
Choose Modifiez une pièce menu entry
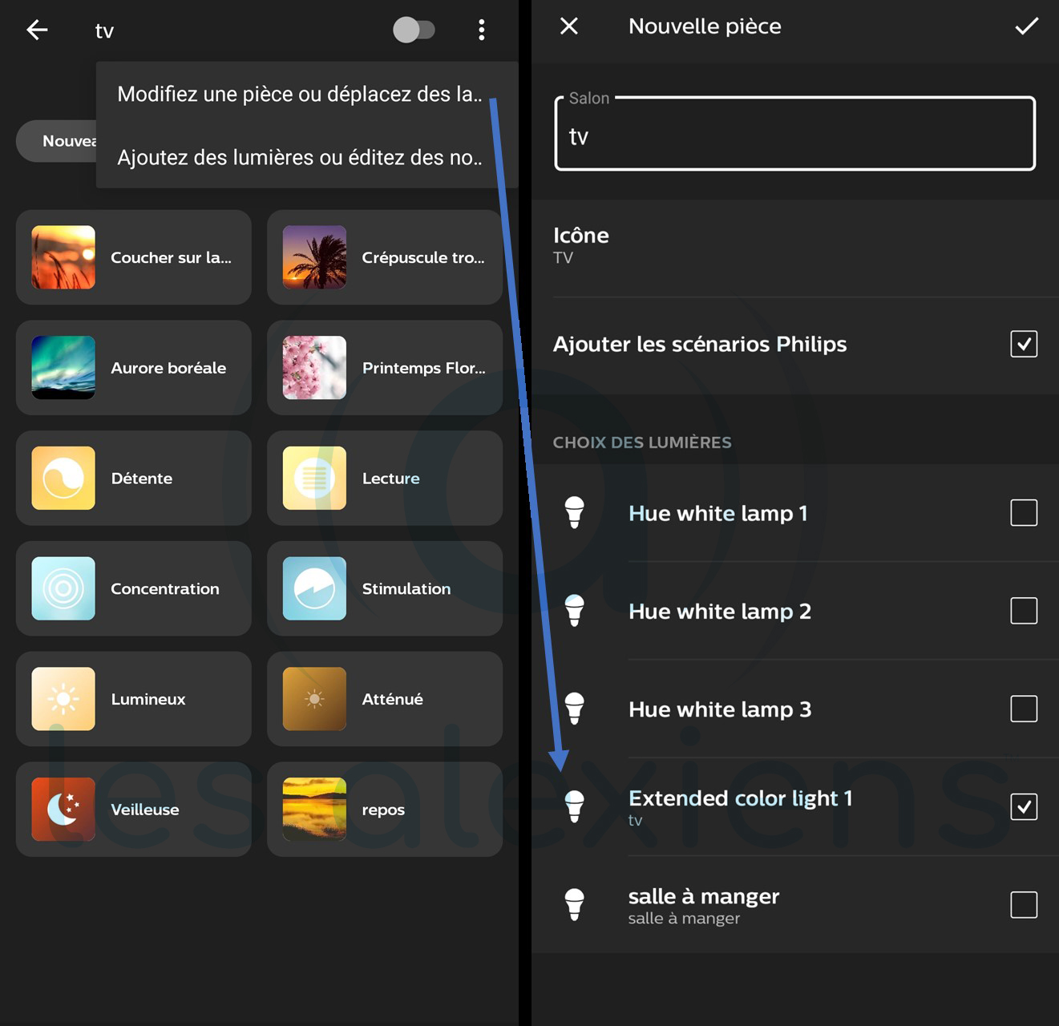pyautogui.click(x=300, y=95)
